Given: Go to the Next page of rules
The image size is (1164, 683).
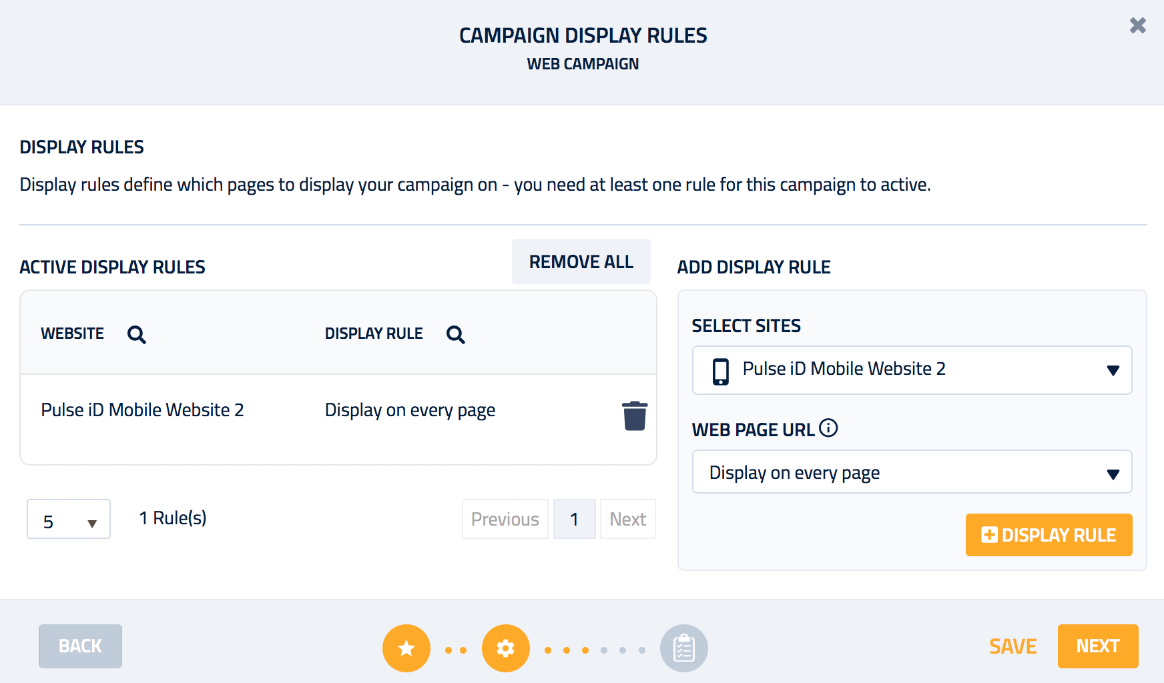Looking at the screenshot, I should pyautogui.click(x=627, y=519).
